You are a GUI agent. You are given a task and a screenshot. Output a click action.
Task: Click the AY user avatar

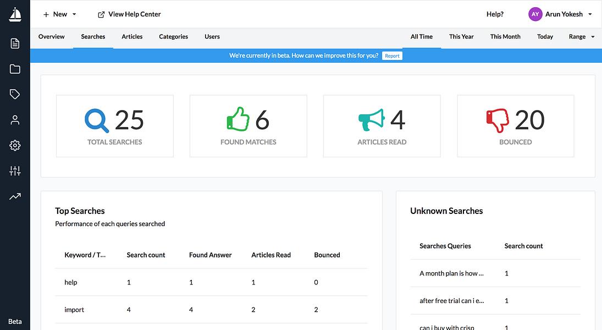coord(535,14)
